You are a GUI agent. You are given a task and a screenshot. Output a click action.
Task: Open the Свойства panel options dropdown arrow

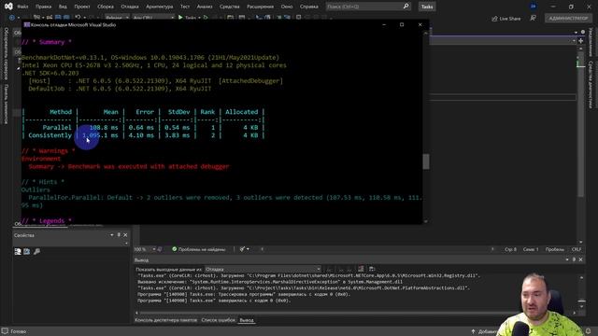(x=112, y=235)
